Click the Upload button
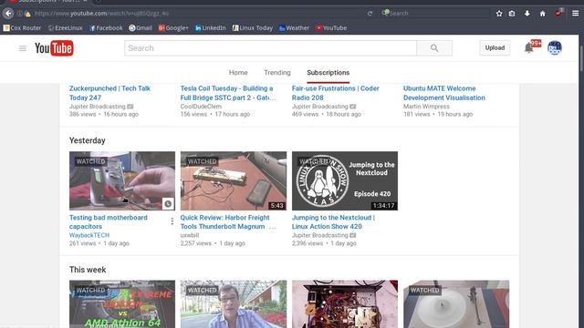 495,48
